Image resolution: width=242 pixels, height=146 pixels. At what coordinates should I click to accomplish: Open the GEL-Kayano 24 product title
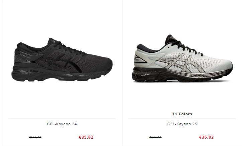[x=62, y=124]
